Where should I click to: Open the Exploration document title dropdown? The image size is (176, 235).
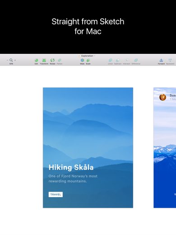point(87,56)
